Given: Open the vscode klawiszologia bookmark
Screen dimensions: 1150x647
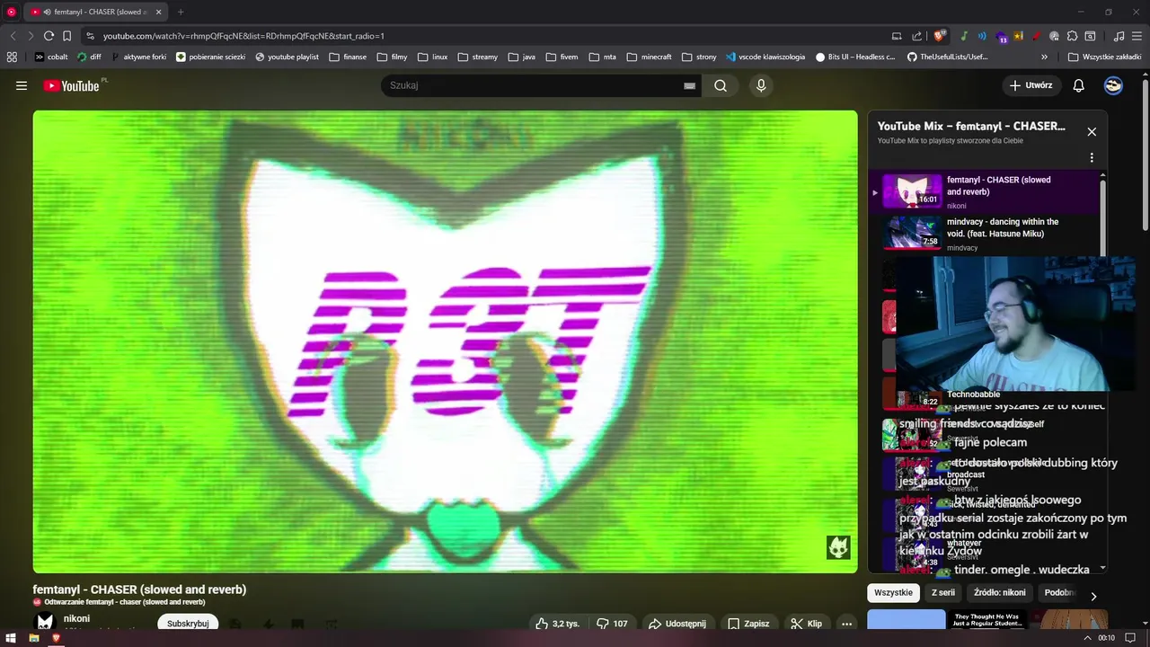Looking at the screenshot, I should [765, 57].
